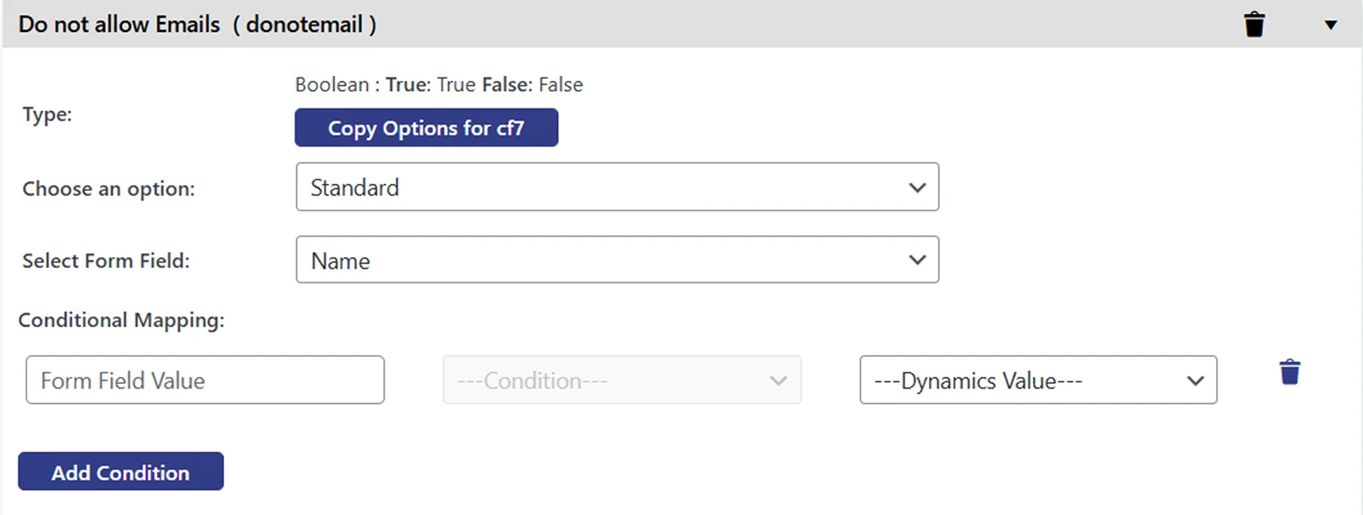This screenshot has width=1363, height=515.
Task: Open the Choose an option selector showing Standard
Action: 617,187
